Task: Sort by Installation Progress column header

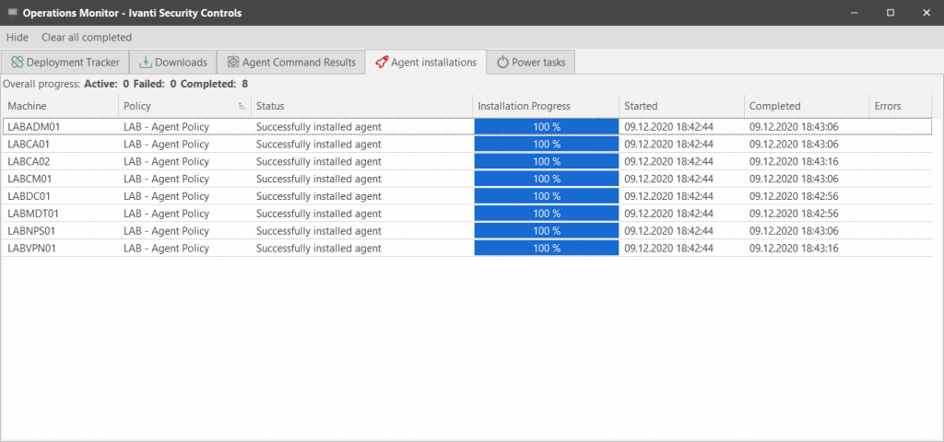Action: 546,106
